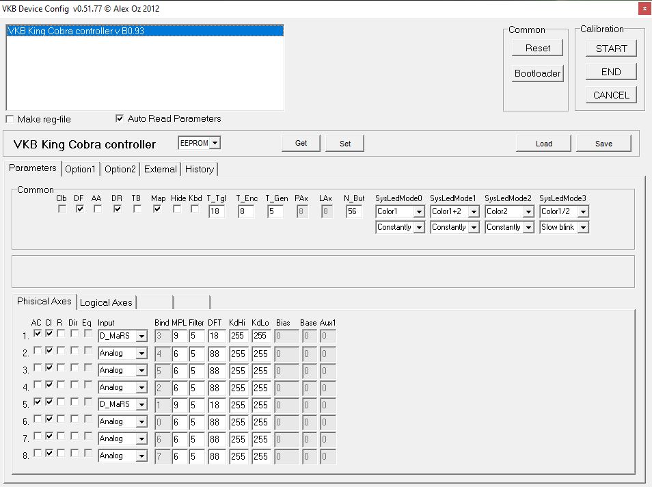This screenshot has height=487, width=652.
Task: Toggle Dir checkbox for axis 4
Action: [74, 384]
